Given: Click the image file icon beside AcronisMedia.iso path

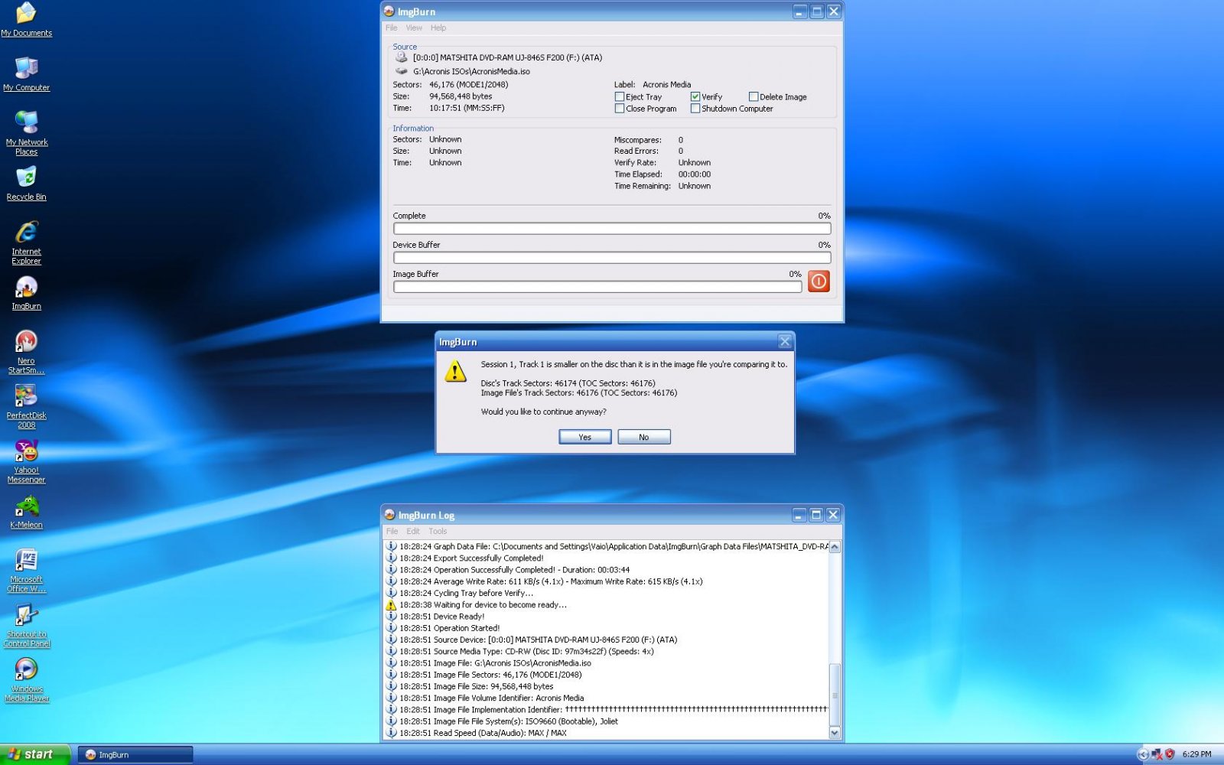Looking at the screenshot, I should pyautogui.click(x=401, y=71).
